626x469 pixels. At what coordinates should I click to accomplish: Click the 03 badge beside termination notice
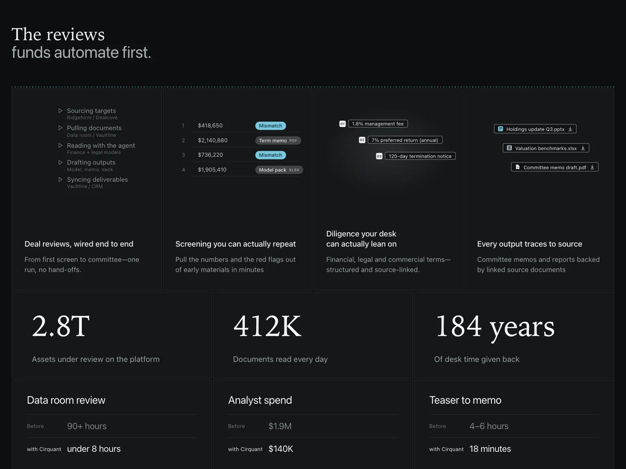pyautogui.click(x=379, y=156)
